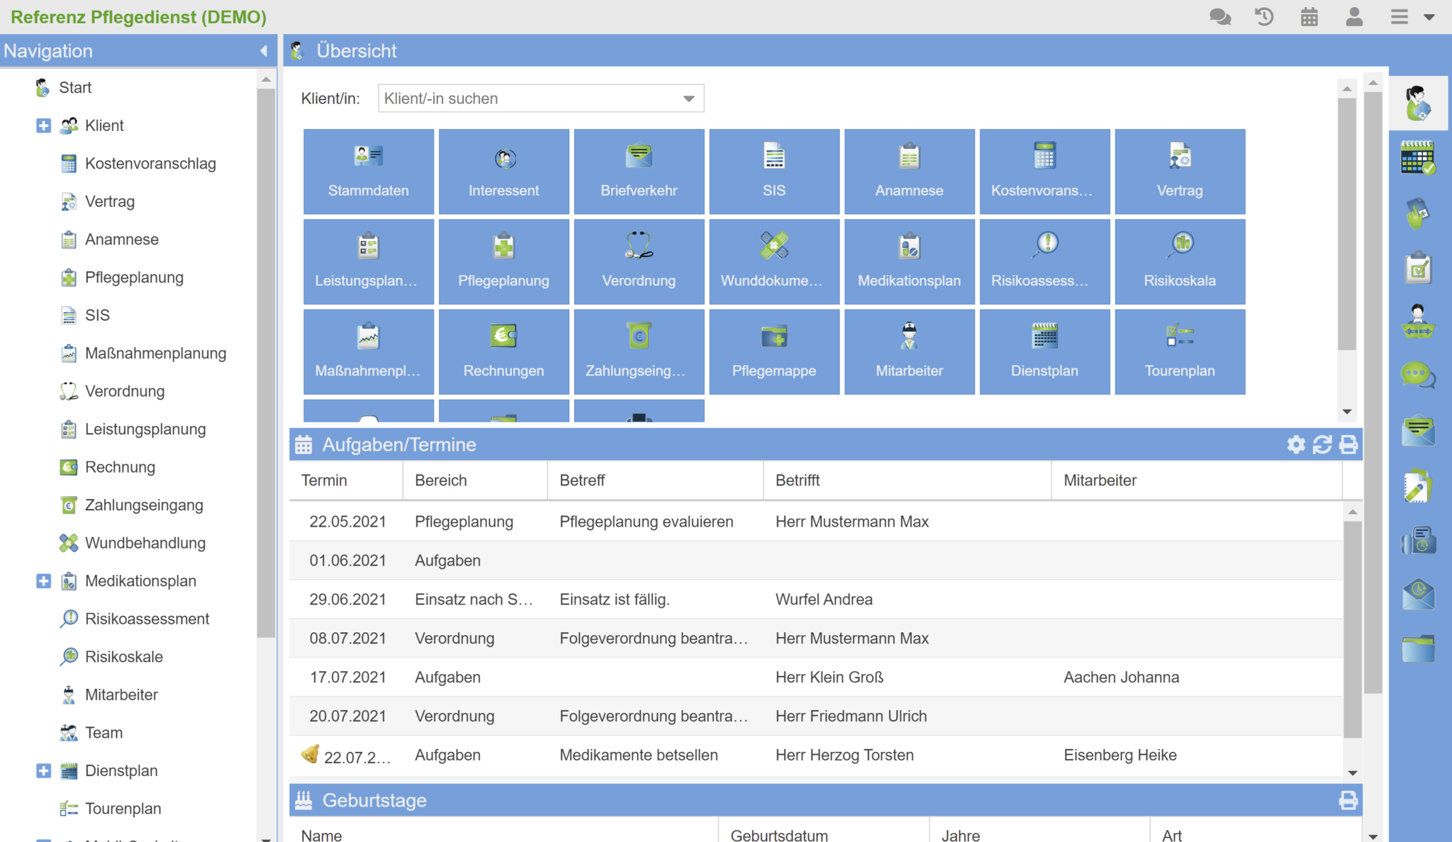Print the Geburtstage list
The image size is (1452, 842).
tap(1348, 800)
